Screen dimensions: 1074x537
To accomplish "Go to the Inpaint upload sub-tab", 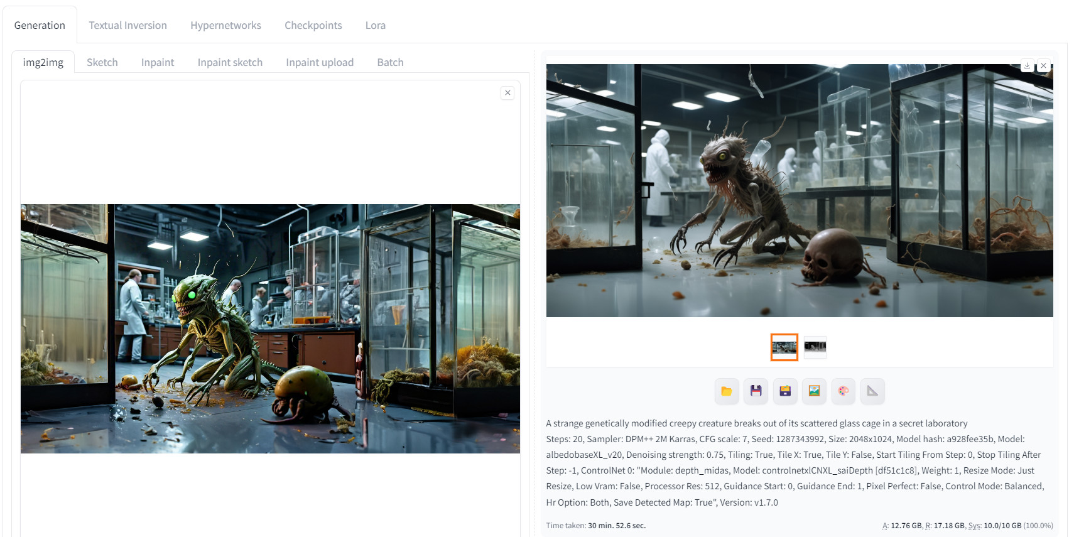I will (x=320, y=62).
